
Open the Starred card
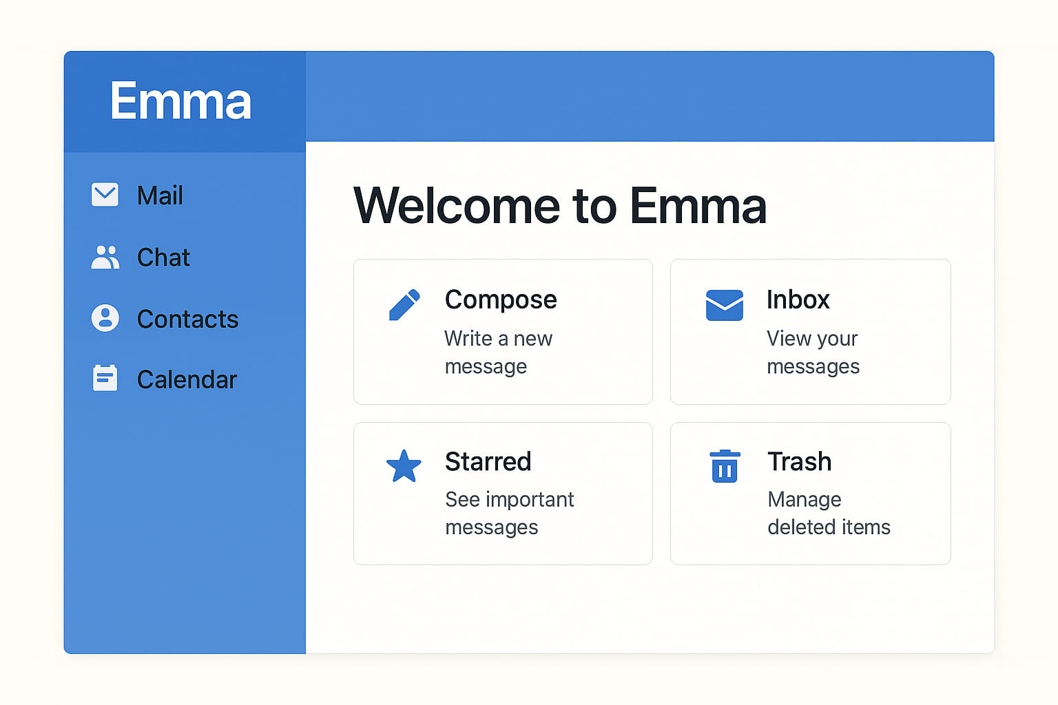(x=502, y=494)
